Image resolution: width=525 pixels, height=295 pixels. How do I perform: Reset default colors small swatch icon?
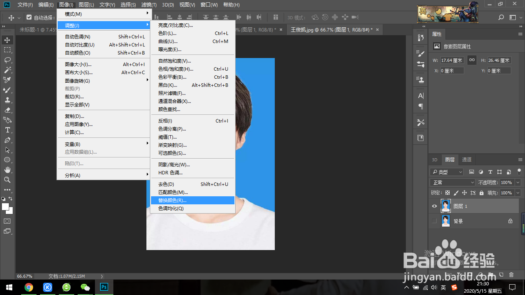(3, 199)
